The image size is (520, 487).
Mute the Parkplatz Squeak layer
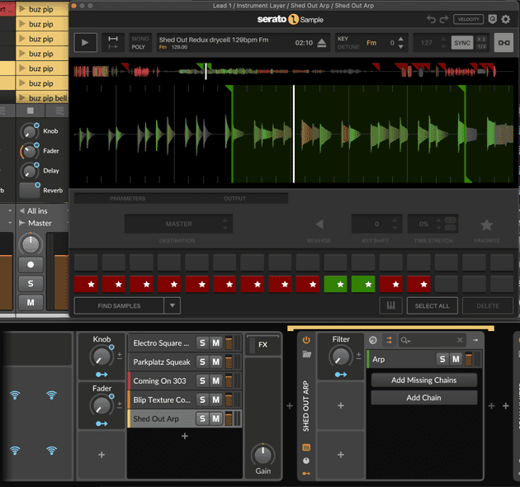click(216, 362)
